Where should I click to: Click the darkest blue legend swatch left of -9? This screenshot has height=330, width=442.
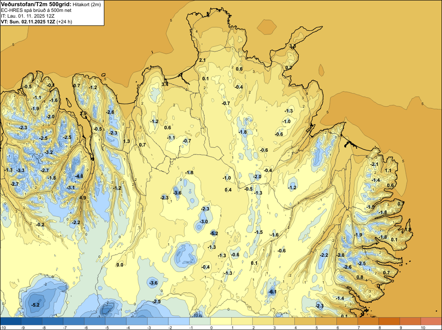pos(11,321)
